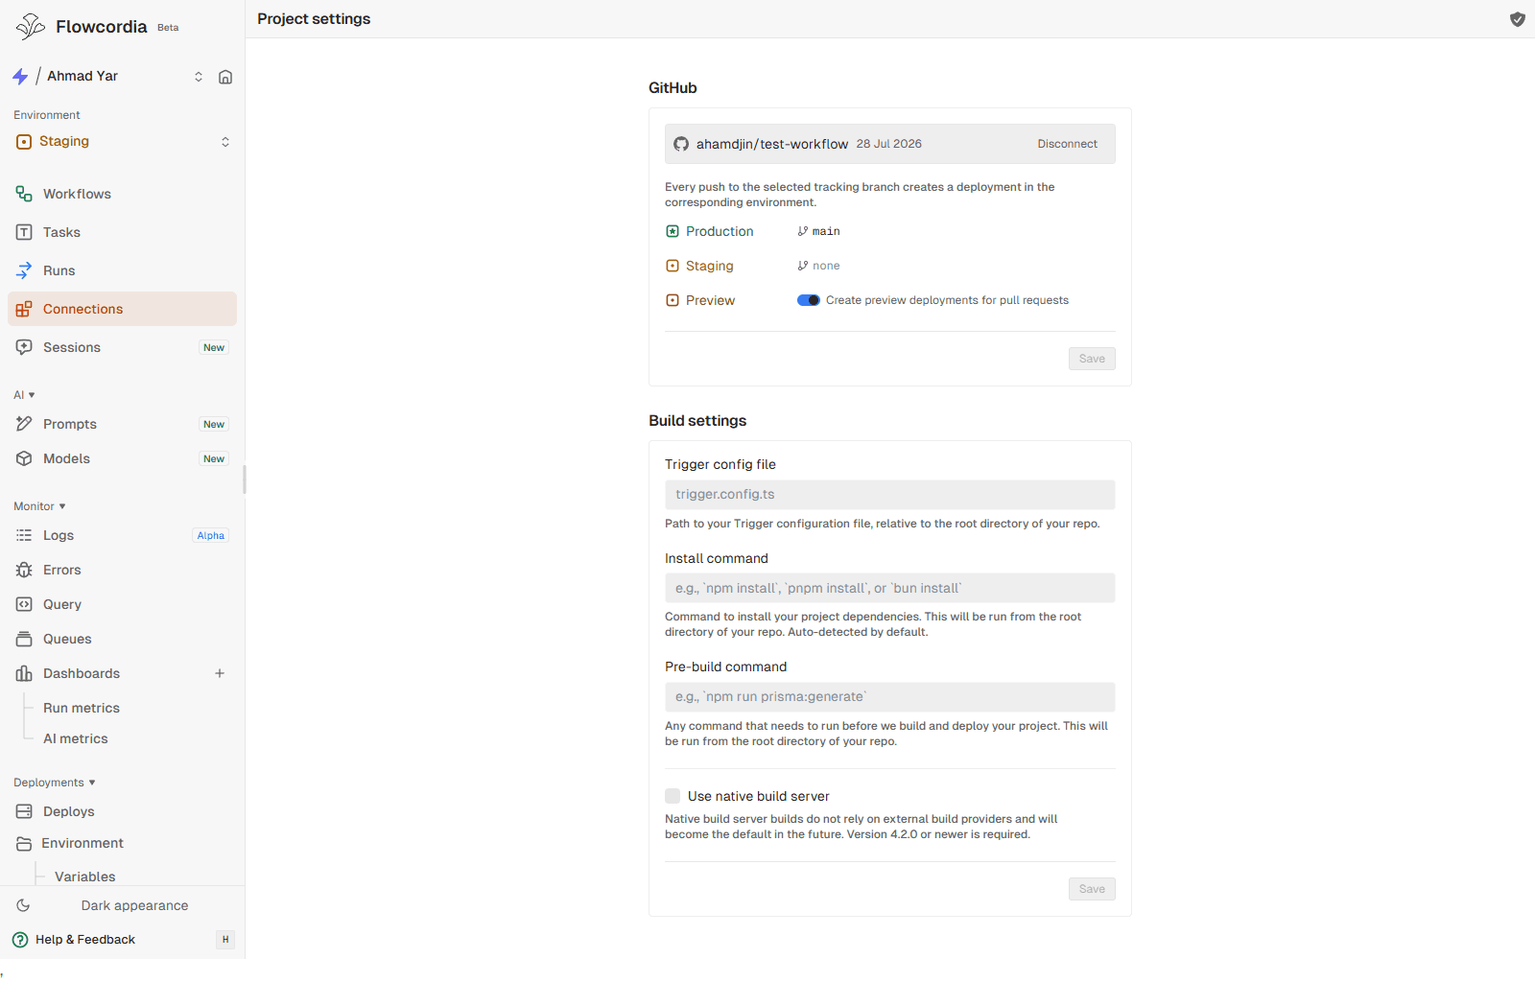Viewport: 1535px width, 982px height.
Task: Select the Production tracking branch main
Action: 819,231
